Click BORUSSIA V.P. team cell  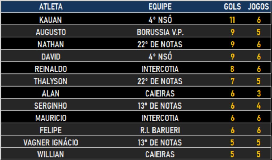point(160,32)
